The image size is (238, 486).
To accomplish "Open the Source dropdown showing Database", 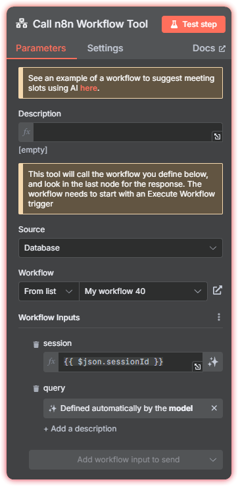I will pos(120,248).
